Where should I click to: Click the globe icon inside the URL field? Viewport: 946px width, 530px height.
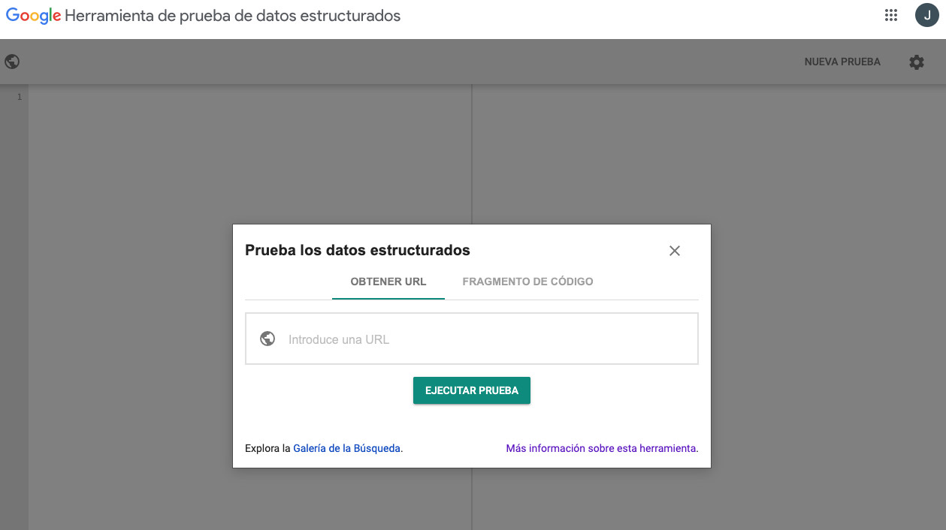pos(267,339)
